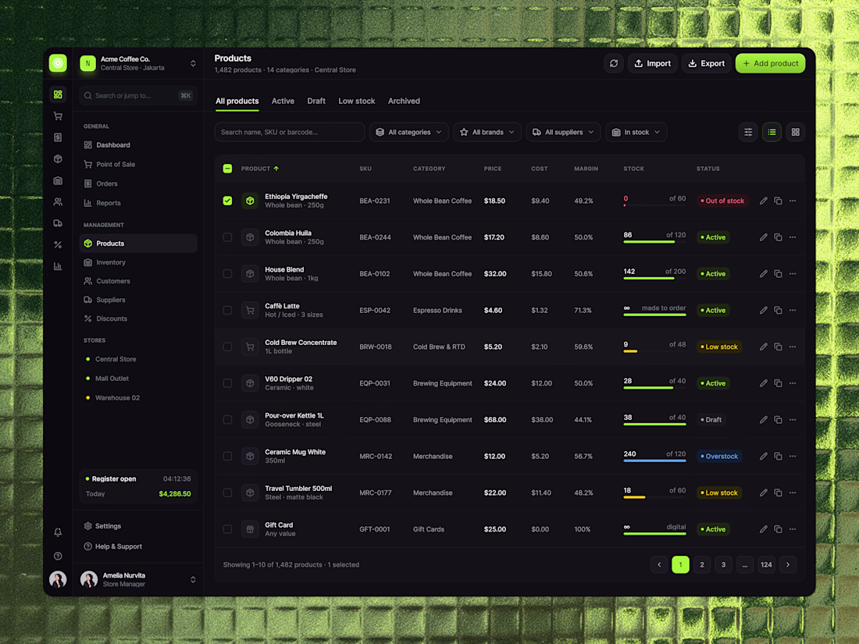Click the refresh products icon
Image resolution: width=859 pixels, height=644 pixels.
[x=614, y=63]
